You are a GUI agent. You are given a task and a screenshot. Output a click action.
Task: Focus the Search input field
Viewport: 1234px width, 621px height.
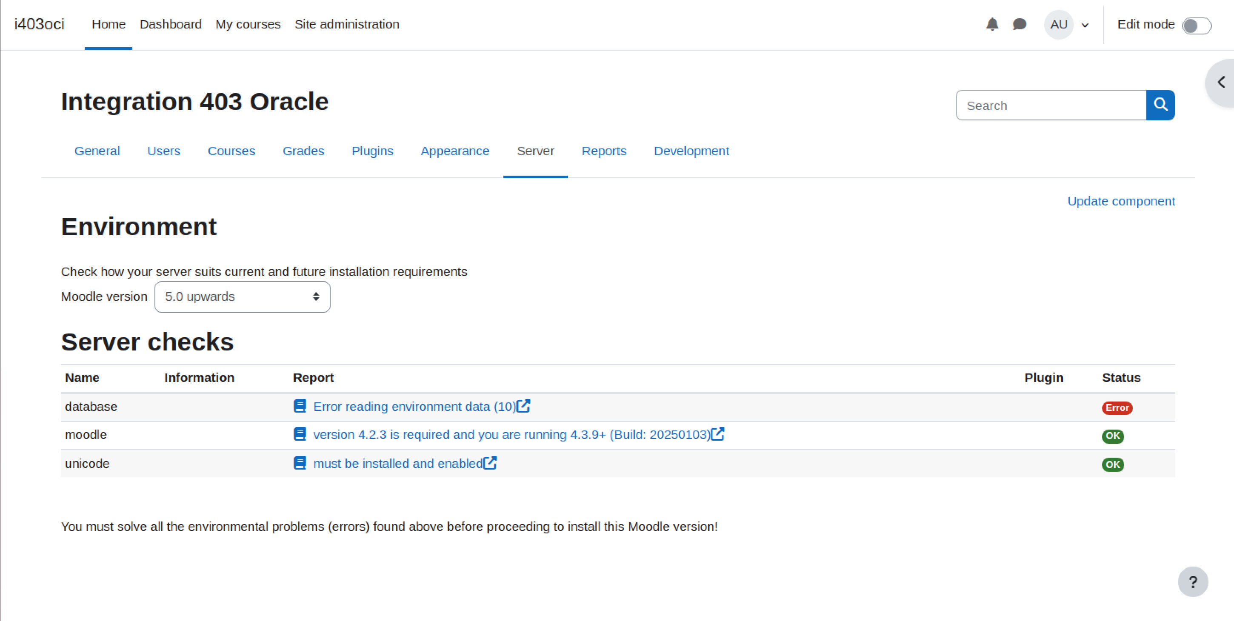1051,105
